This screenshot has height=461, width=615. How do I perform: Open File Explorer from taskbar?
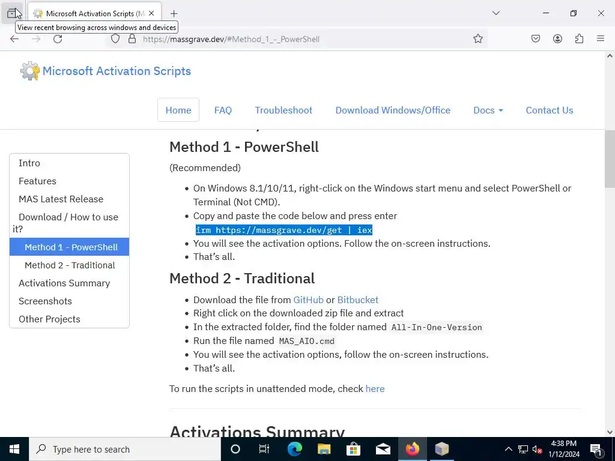point(324,449)
